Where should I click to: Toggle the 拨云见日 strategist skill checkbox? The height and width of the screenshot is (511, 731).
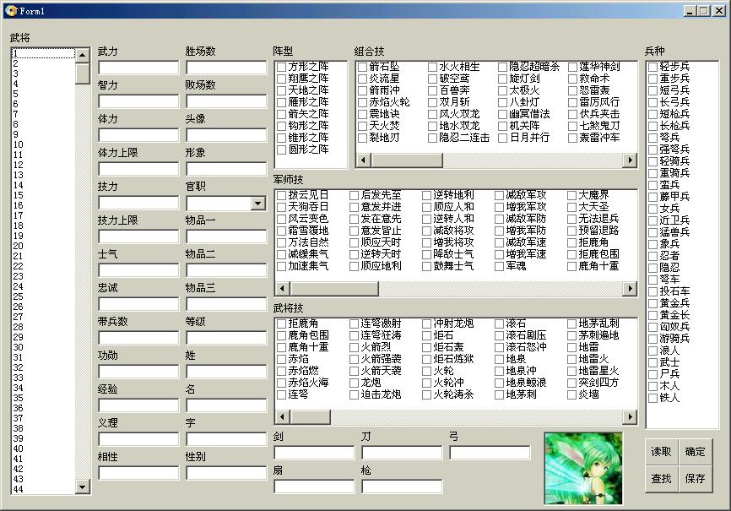(x=282, y=195)
